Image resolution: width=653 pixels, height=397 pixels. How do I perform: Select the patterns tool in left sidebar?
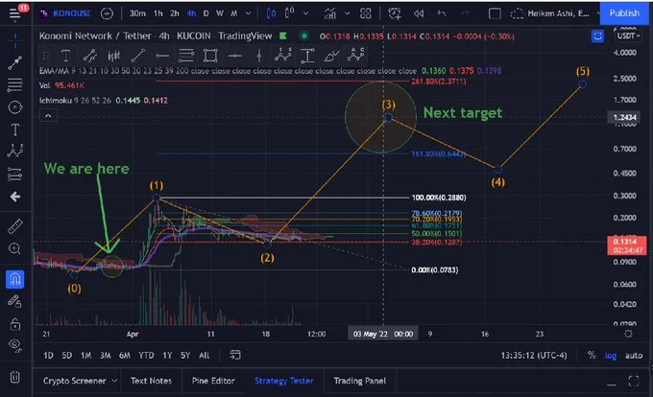[15, 151]
